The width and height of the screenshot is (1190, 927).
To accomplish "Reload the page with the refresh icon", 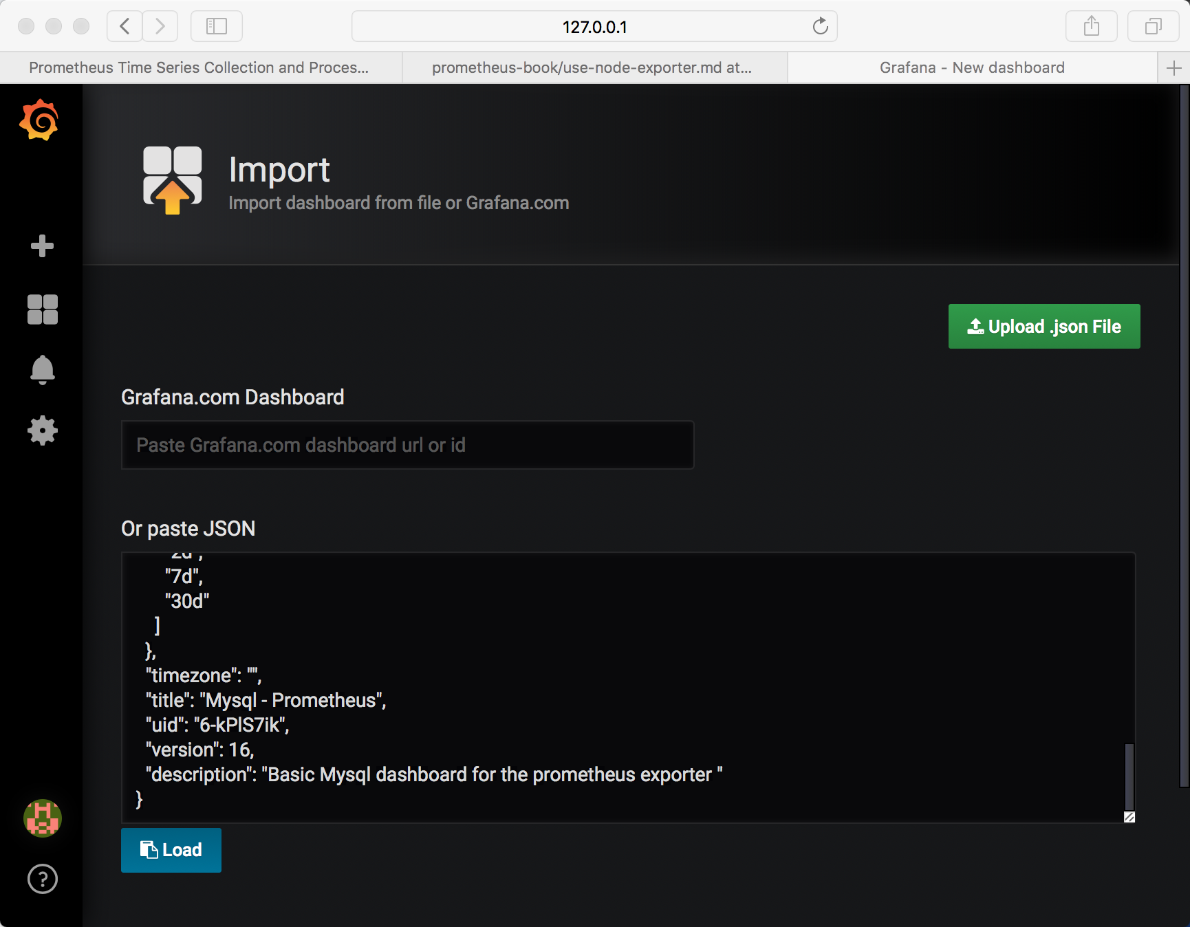I will pyautogui.click(x=820, y=27).
